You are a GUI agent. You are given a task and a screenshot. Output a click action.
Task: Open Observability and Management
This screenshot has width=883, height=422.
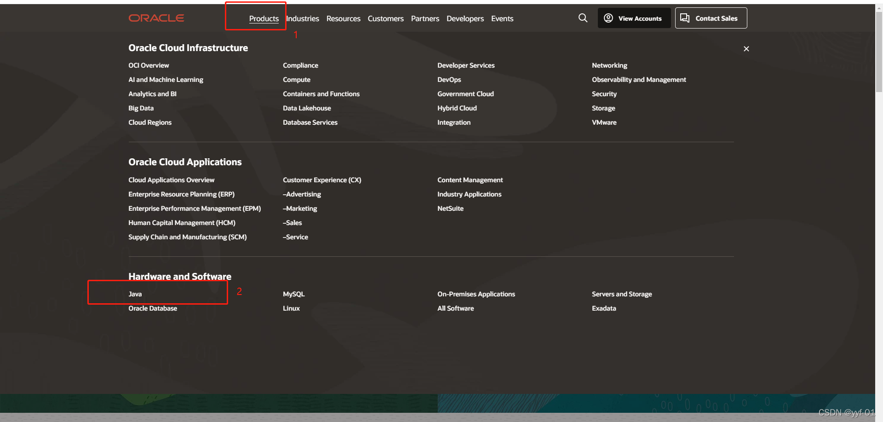639,80
